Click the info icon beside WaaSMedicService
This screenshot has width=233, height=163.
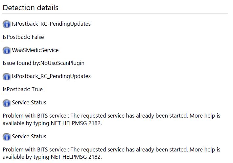(6, 50)
